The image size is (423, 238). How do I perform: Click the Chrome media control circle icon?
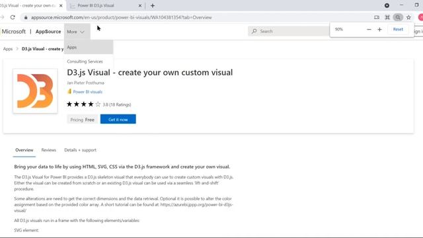pos(387,5)
